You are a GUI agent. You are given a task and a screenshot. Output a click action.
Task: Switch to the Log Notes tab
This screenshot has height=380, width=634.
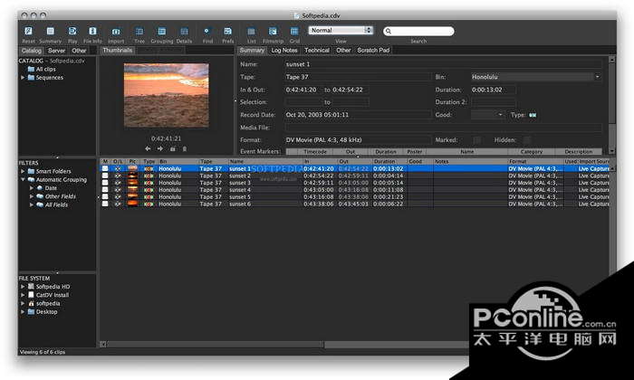(284, 51)
